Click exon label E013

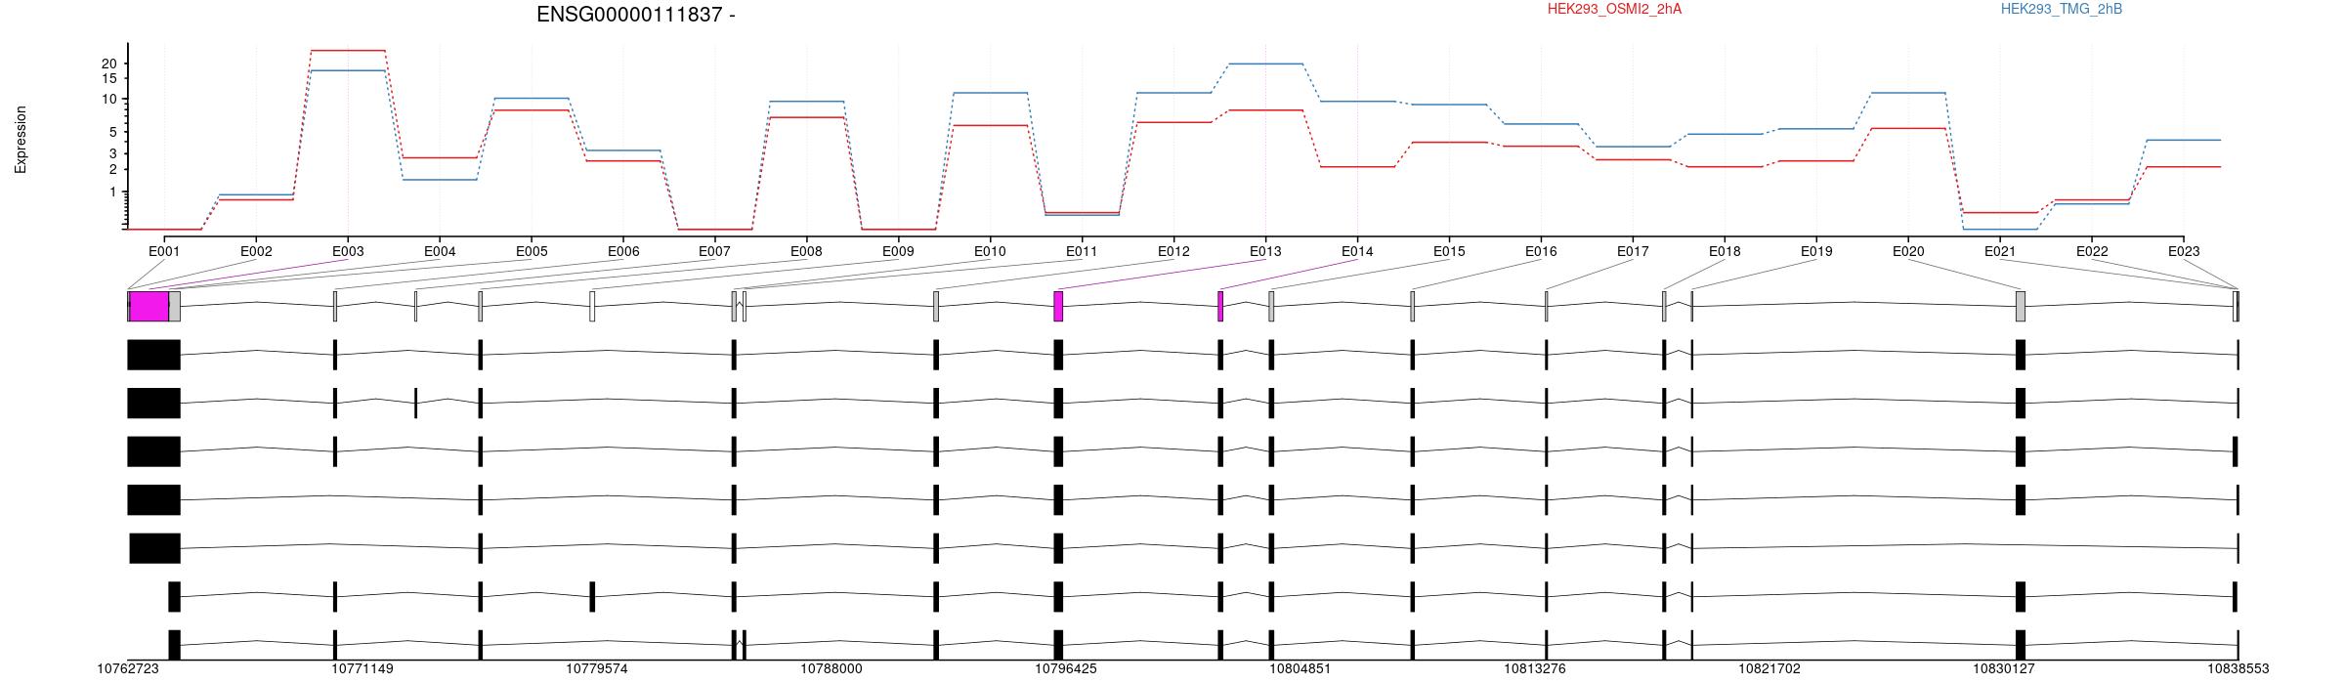[1265, 251]
